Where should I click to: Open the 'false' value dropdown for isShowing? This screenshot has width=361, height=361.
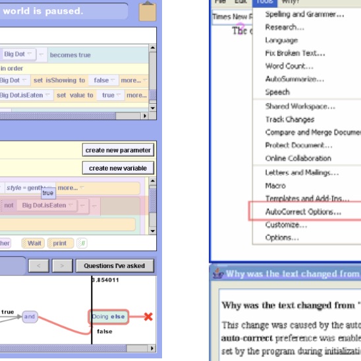[x=103, y=80]
